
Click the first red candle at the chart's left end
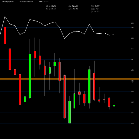[5, 36]
